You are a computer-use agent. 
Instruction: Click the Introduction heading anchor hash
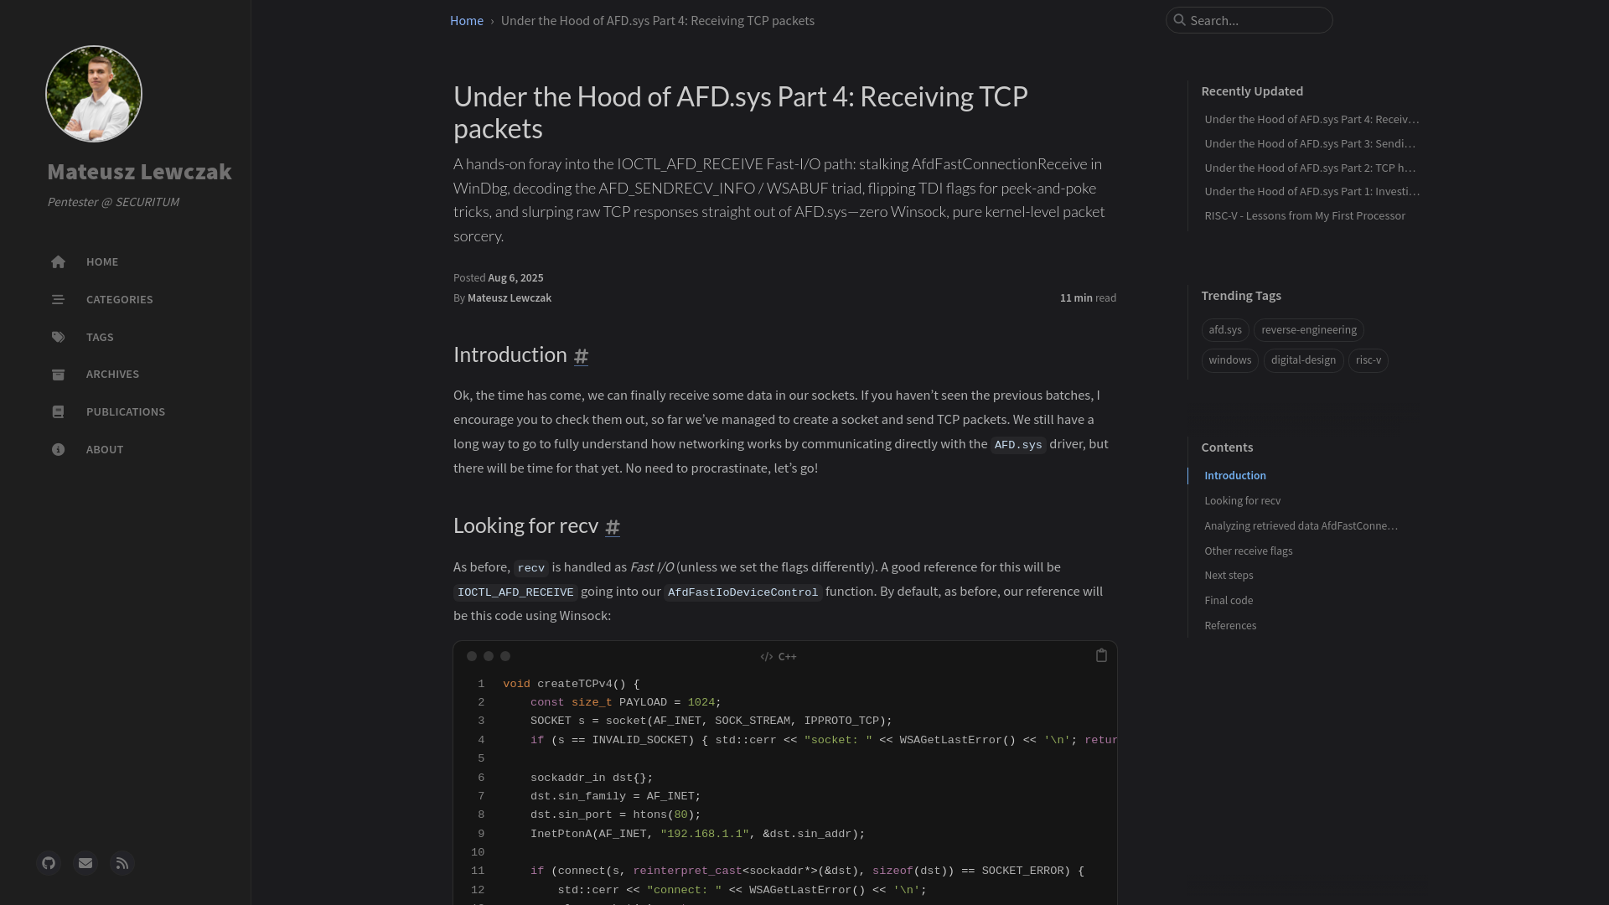581,356
